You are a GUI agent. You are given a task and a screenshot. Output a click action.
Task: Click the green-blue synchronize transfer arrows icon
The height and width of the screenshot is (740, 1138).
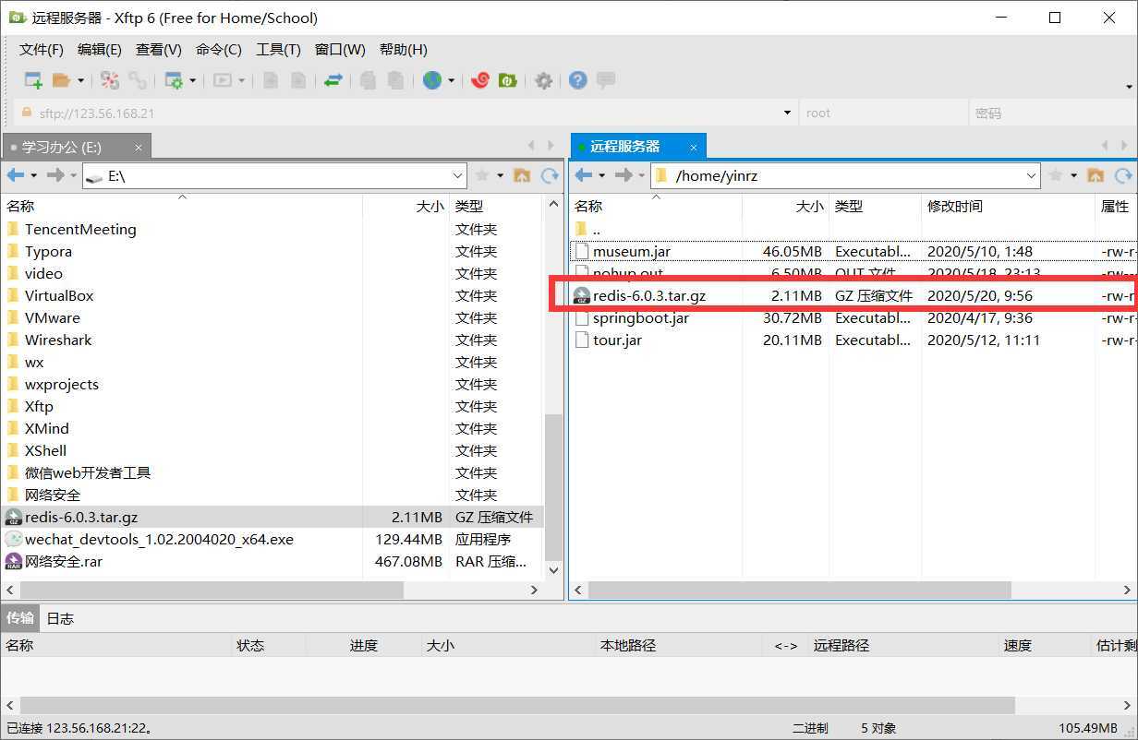pyautogui.click(x=333, y=80)
